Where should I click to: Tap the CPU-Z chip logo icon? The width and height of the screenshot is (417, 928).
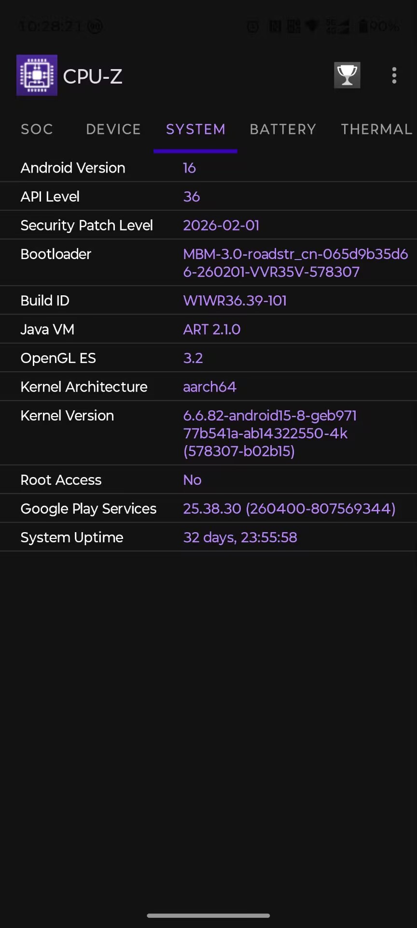(37, 75)
